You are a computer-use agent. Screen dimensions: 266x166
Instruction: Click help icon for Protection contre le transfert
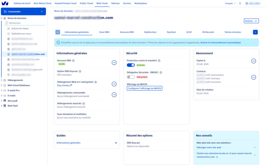pyautogui.click(x=159, y=61)
